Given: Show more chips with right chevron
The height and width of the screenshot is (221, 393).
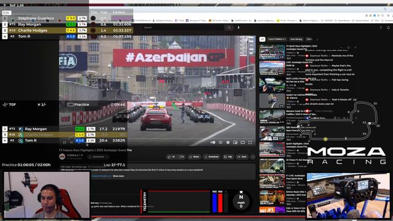Looking at the screenshot, I should [x=317, y=39].
